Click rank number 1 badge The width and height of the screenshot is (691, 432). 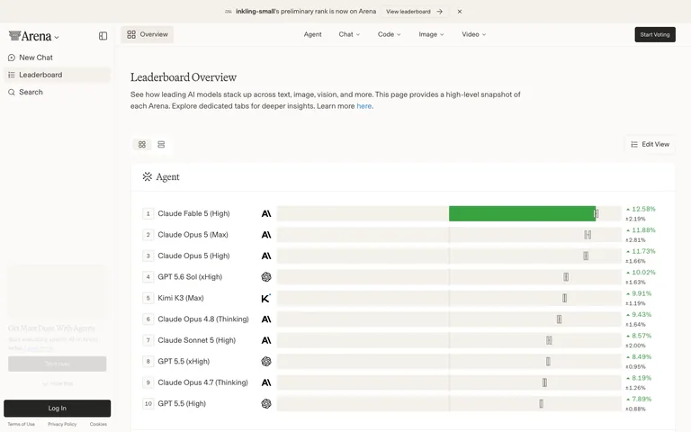point(148,214)
